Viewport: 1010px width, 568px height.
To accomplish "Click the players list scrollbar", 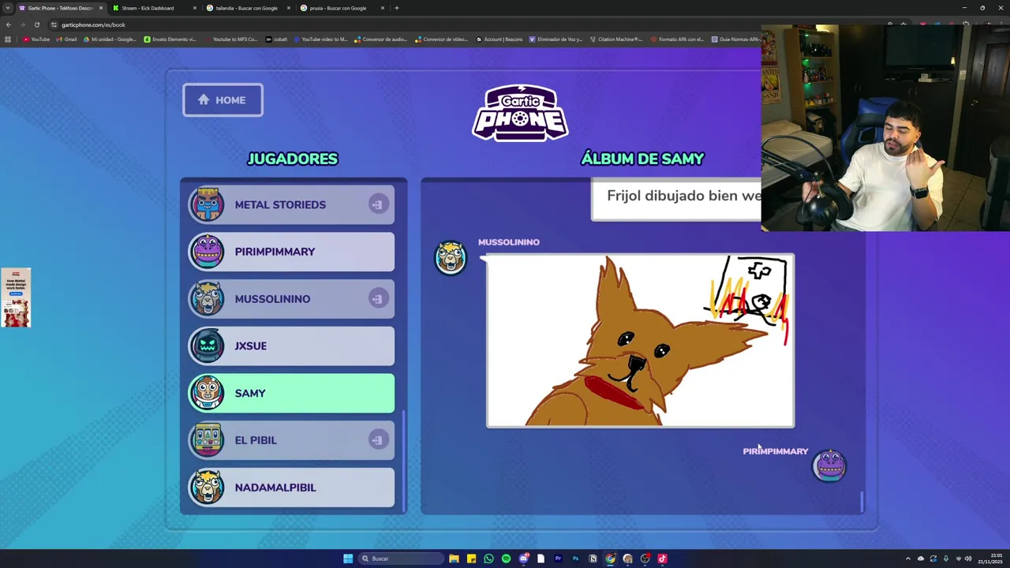I will [x=404, y=461].
